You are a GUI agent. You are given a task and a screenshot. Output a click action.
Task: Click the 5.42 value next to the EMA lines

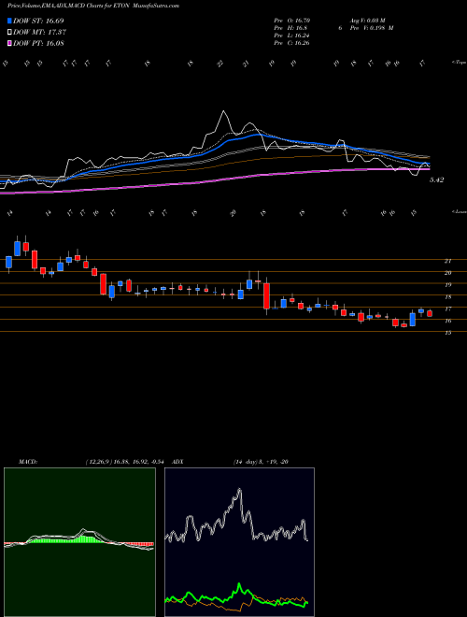click(437, 179)
